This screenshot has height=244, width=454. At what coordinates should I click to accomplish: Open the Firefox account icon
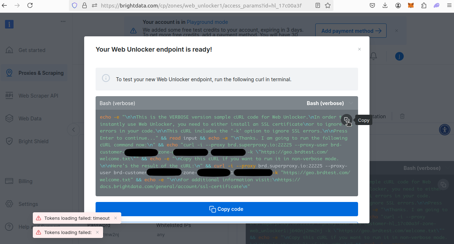coord(398,5)
